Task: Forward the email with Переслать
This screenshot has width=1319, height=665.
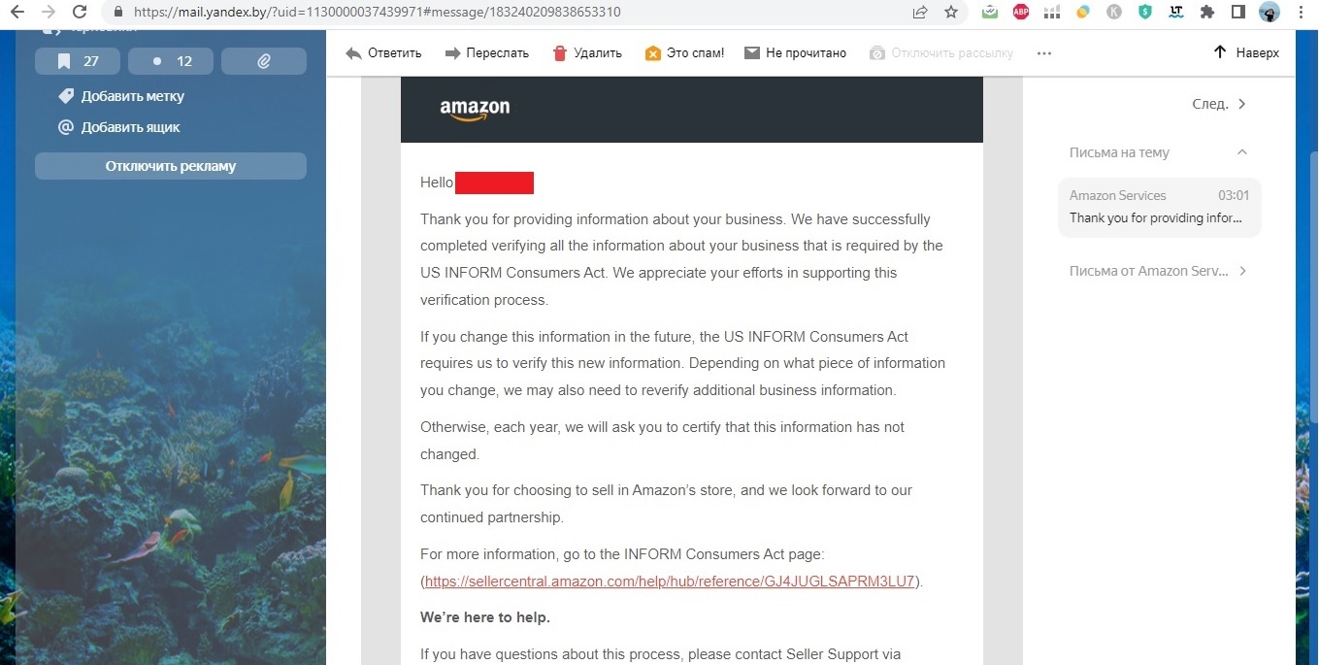Action: pyautogui.click(x=486, y=53)
